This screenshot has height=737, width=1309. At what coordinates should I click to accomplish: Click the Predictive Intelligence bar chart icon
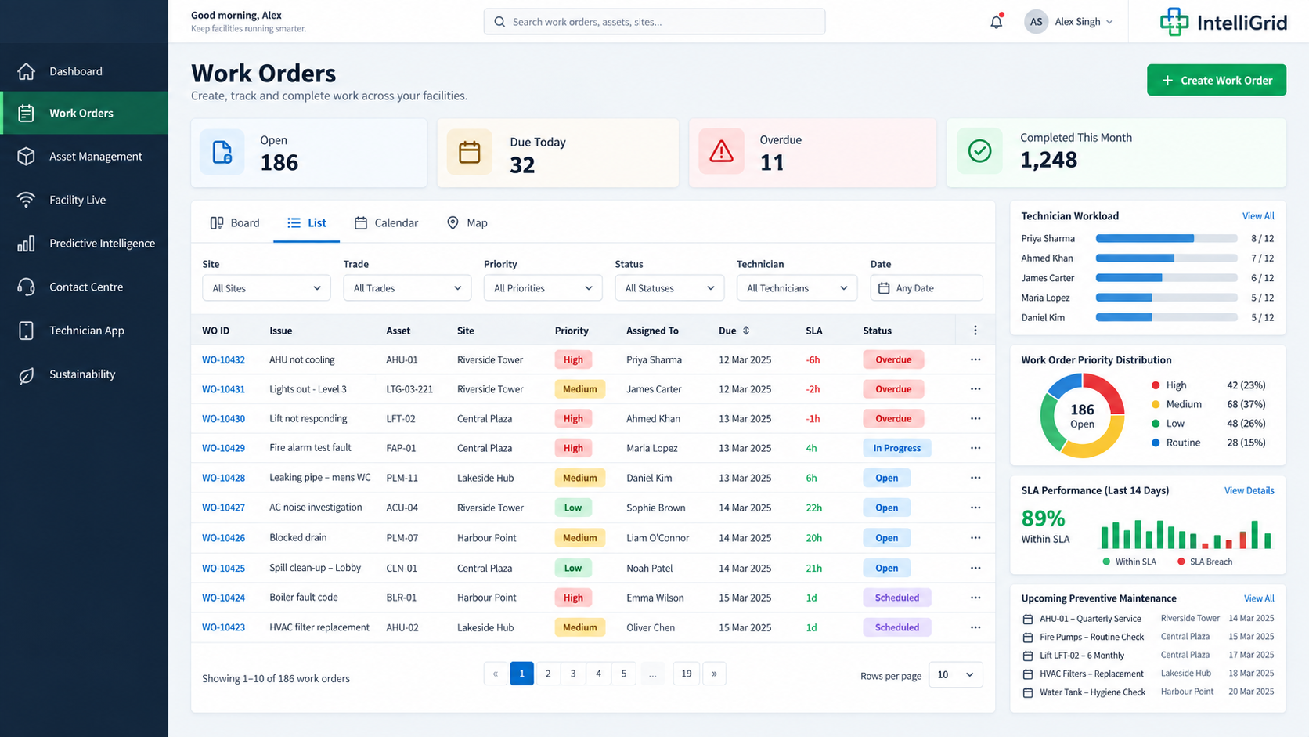26,244
